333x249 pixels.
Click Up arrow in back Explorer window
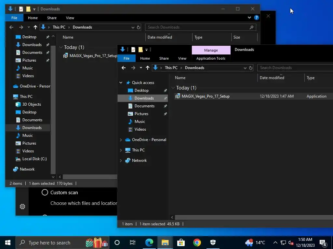click(x=35, y=27)
